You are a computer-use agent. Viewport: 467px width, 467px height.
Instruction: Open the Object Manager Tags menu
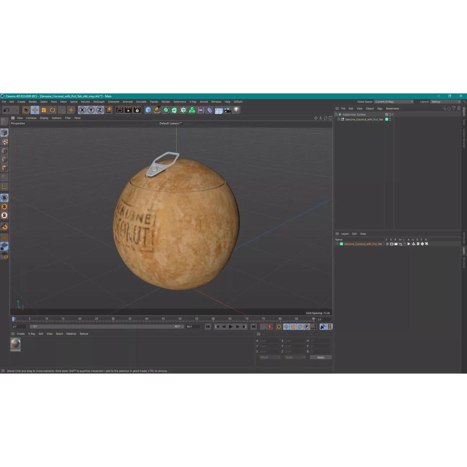380,109
